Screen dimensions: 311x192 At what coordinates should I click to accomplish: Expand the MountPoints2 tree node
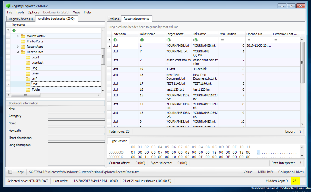18,36
